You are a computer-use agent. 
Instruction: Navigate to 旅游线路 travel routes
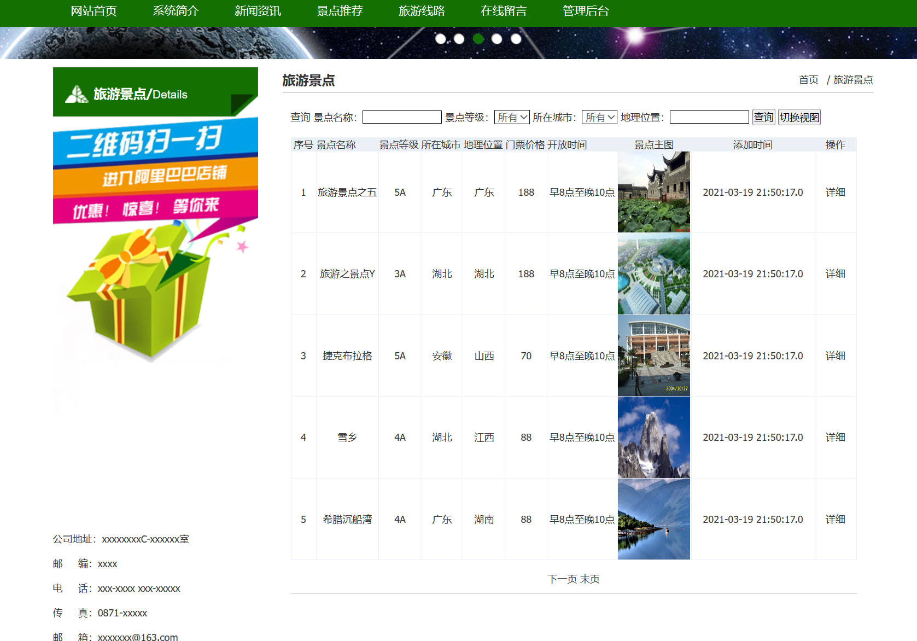(422, 11)
